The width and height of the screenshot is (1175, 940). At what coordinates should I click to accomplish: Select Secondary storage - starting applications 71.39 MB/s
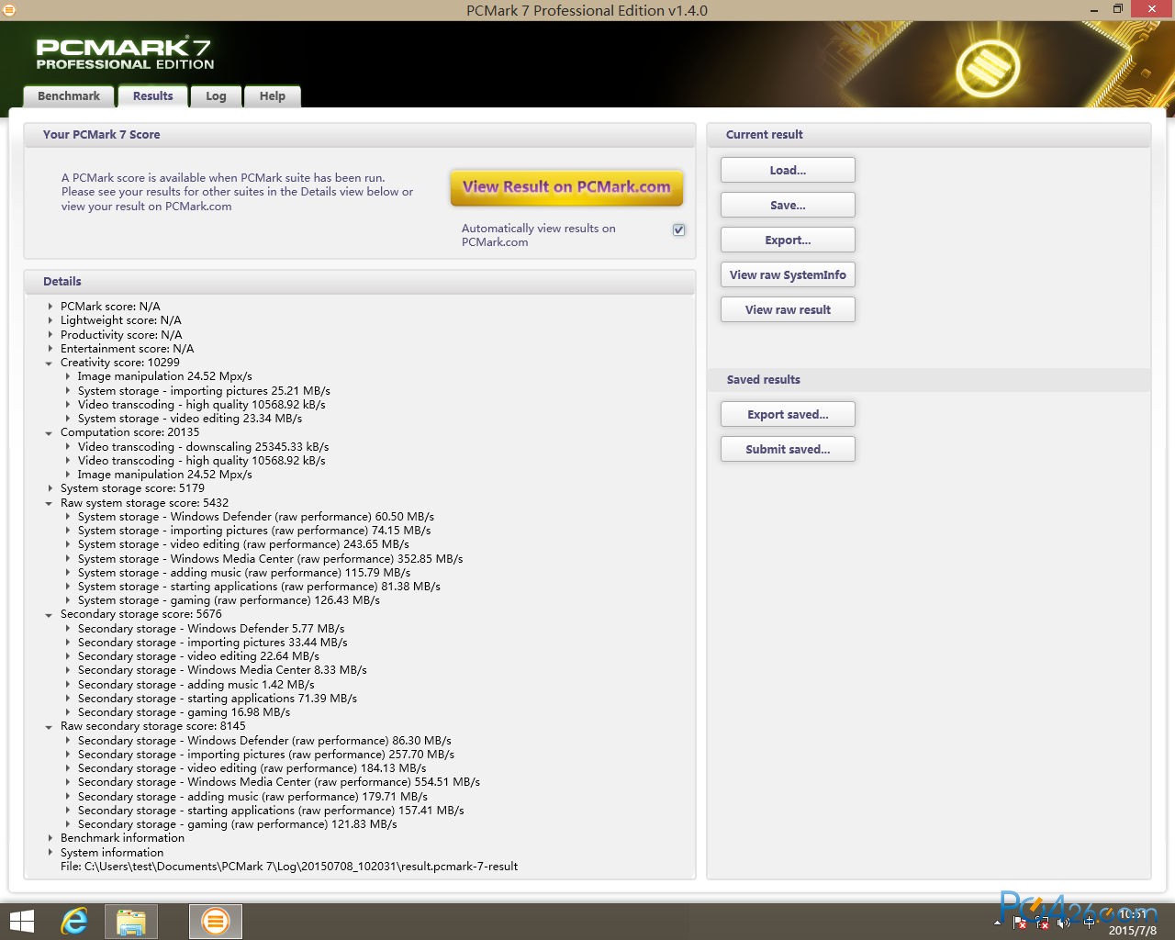(218, 699)
